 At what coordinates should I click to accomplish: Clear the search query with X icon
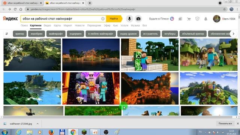point(103,19)
